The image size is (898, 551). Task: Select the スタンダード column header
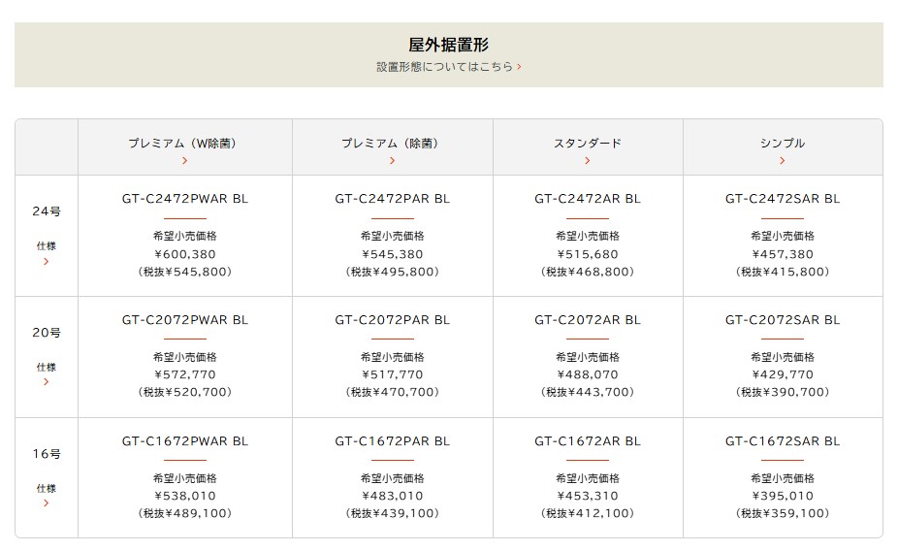[x=588, y=144]
